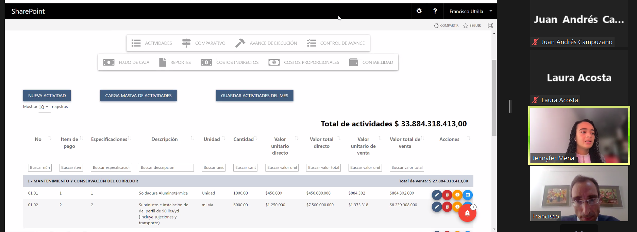Select Juan Andrés Campuzano participant tile
The image size is (637, 232).
coord(579,23)
